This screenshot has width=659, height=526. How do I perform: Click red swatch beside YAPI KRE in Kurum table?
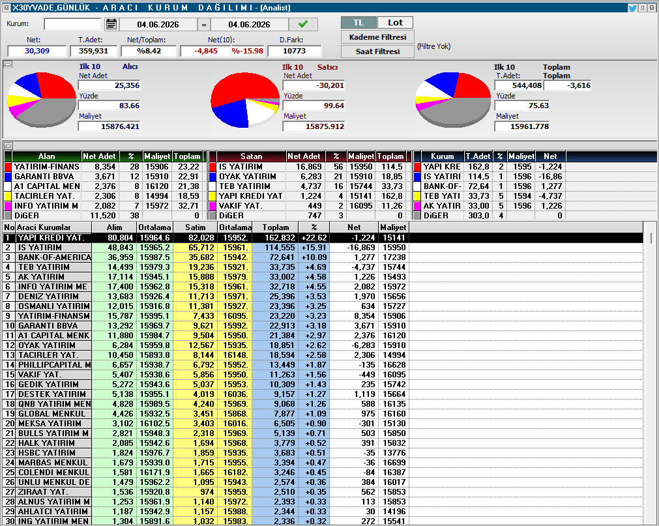pos(417,167)
